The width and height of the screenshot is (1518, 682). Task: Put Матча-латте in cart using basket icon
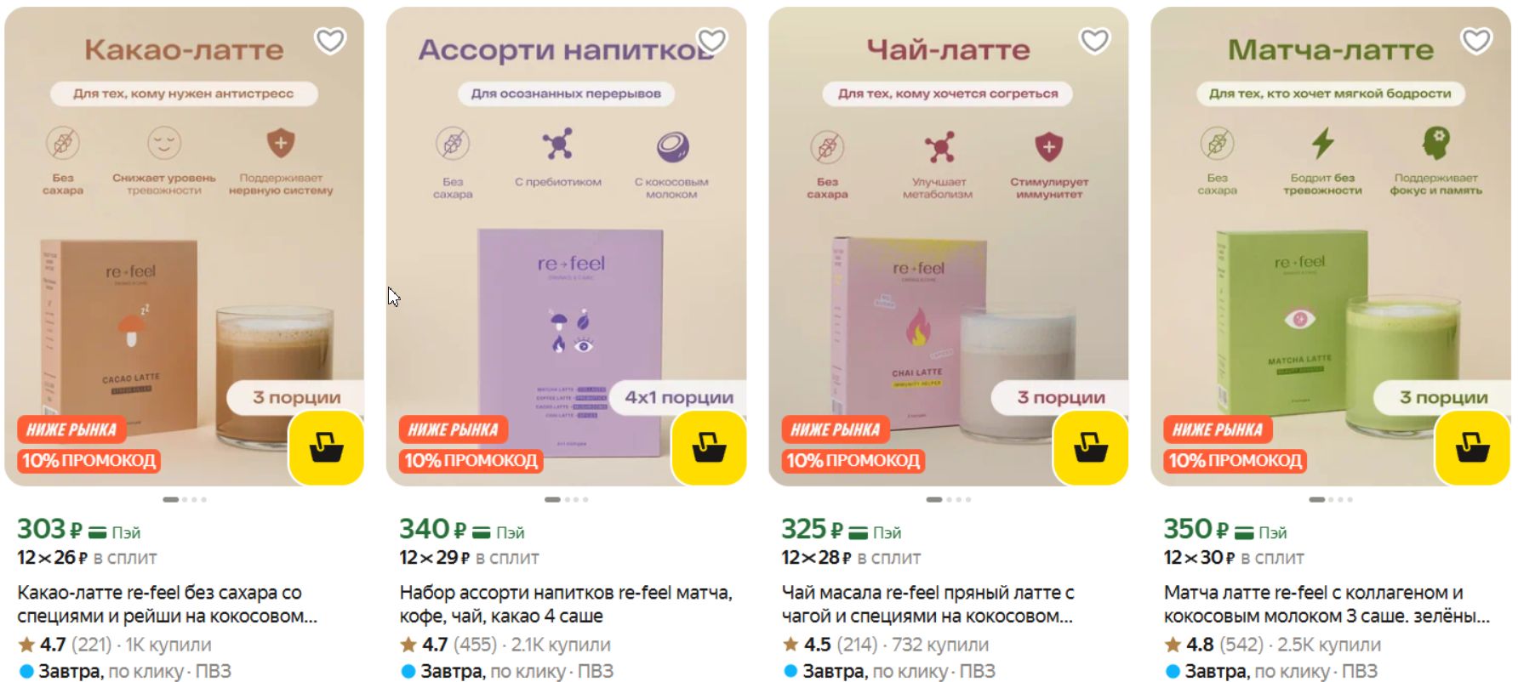click(1473, 447)
